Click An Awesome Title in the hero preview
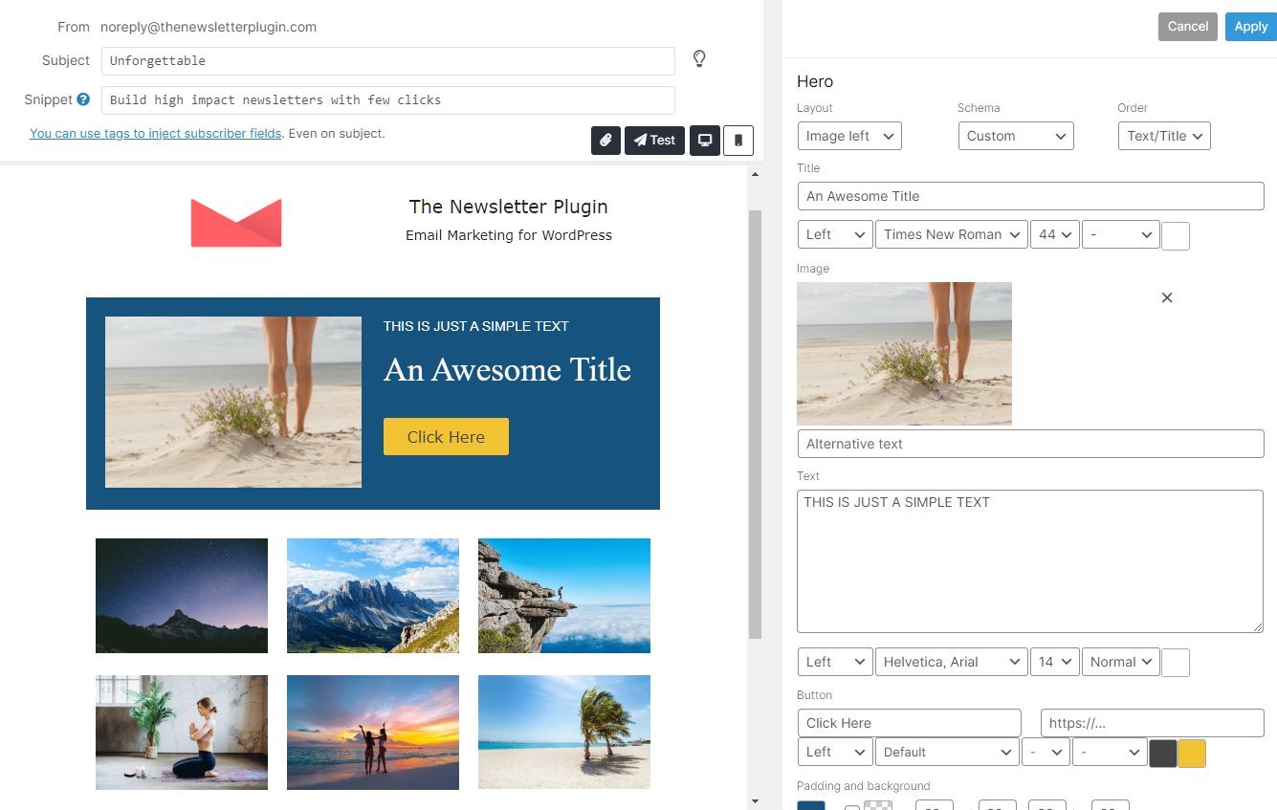Screen dimensions: 1277x810 507,370
